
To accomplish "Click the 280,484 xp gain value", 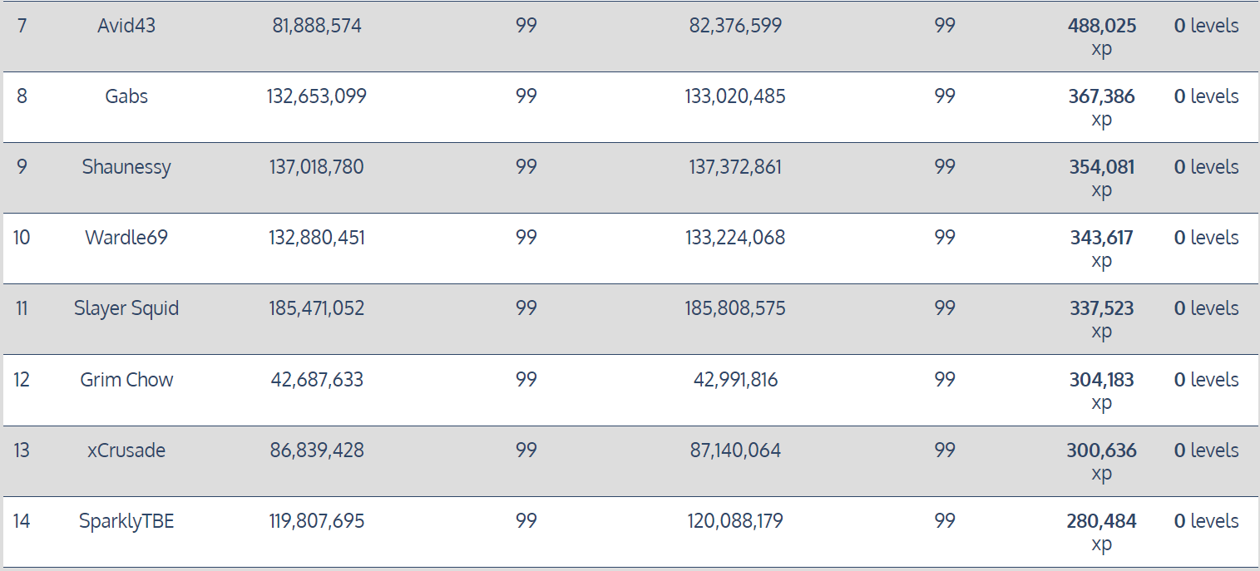I will 1102,532.
